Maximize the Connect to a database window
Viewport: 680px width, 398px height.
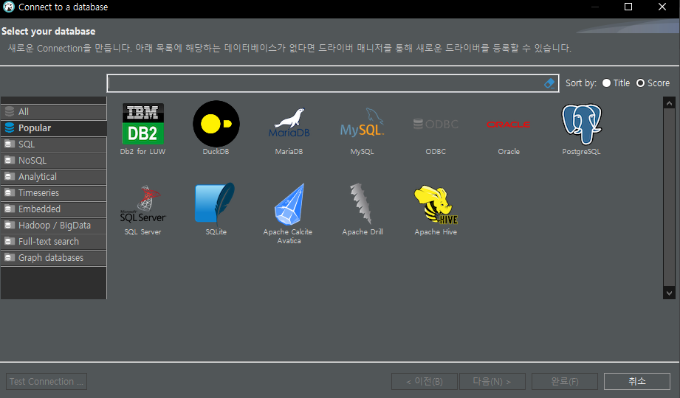(x=628, y=7)
